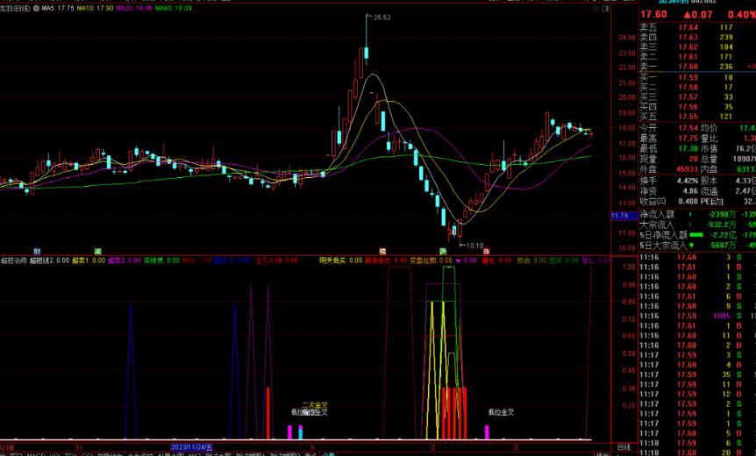Select the 卖二 ask row at 17.61
The width and height of the screenshot is (756, 456).
[x=697, y=57]
